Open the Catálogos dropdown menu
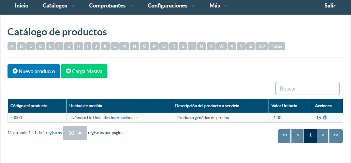This screenshot has height=163, width=351. coord(59,6)
